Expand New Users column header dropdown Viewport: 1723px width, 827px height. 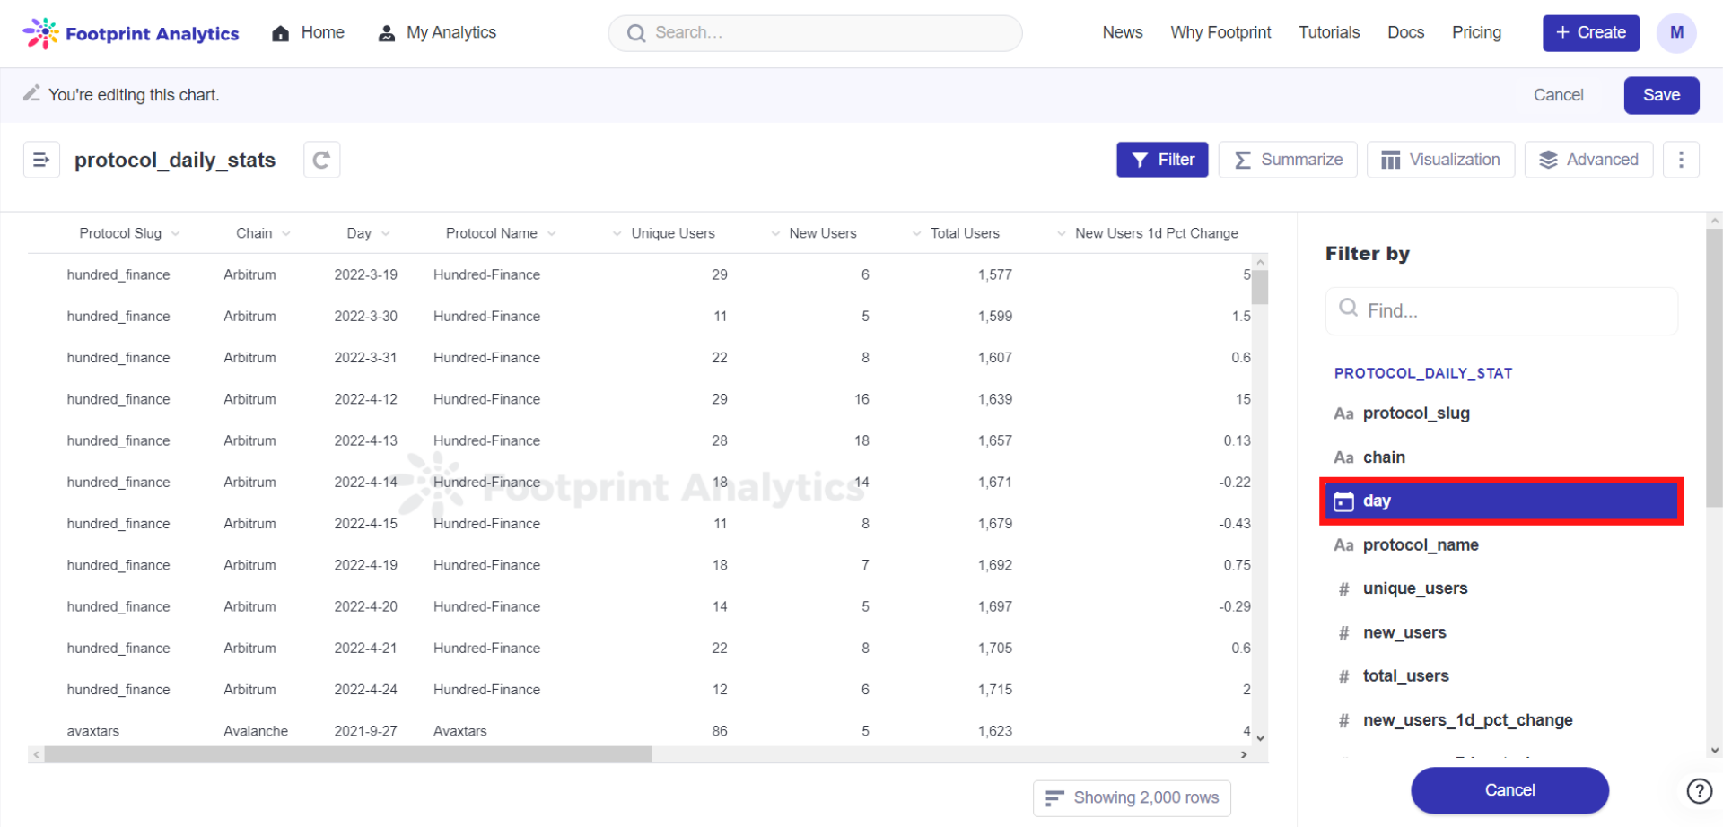point(775,233)
